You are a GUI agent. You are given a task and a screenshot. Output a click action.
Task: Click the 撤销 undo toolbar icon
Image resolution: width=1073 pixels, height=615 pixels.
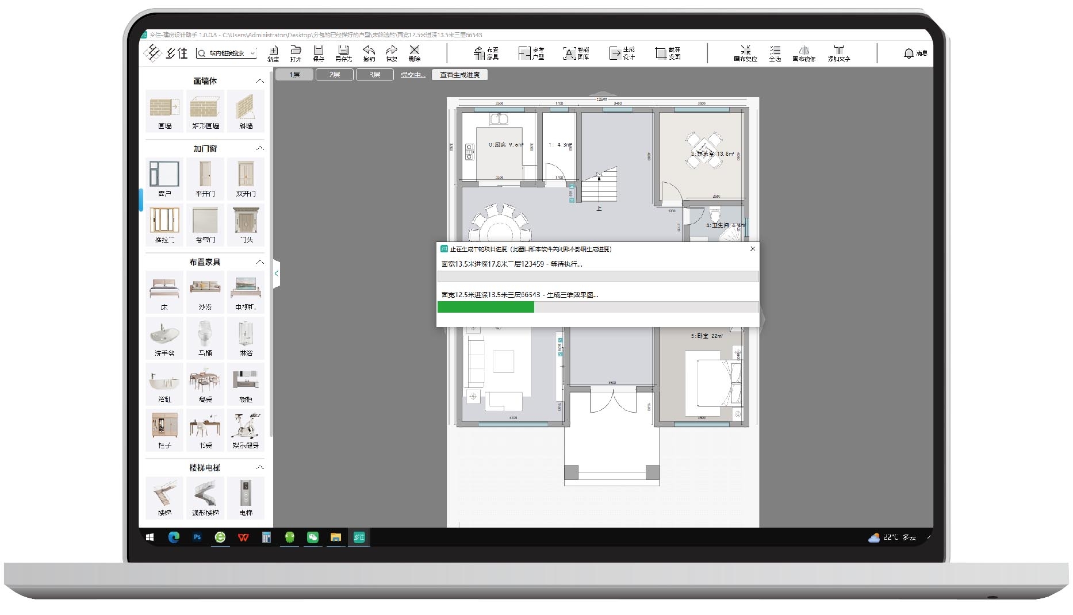point(369,53)
